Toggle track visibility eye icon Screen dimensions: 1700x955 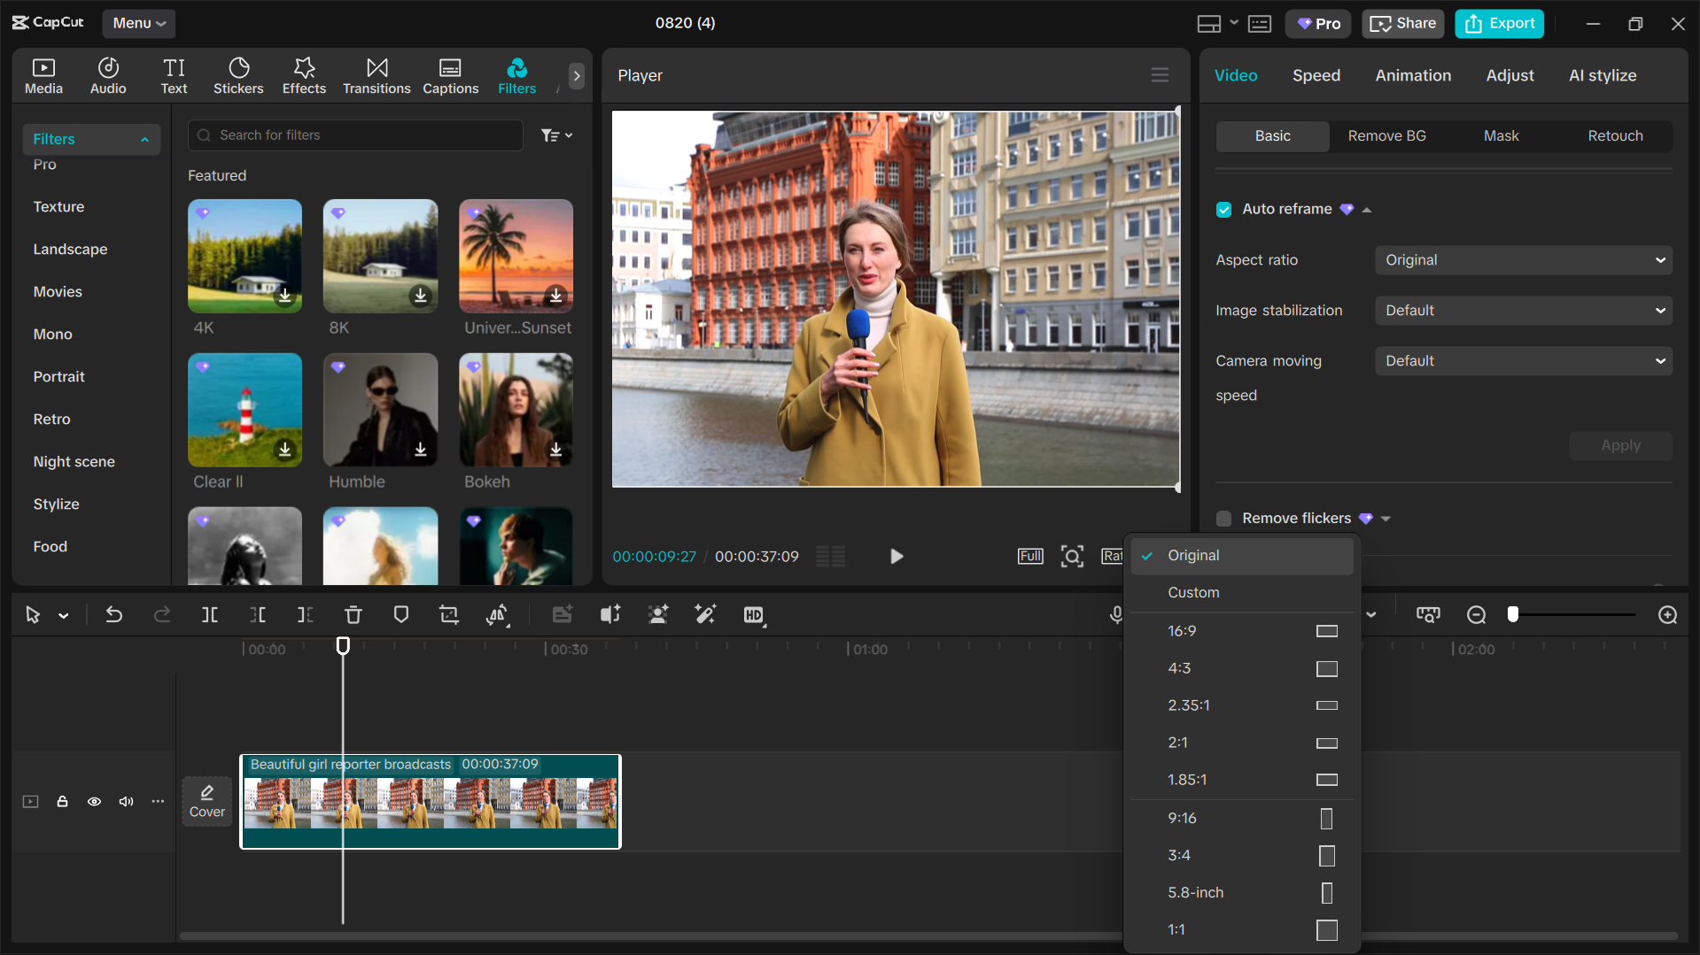94,802
